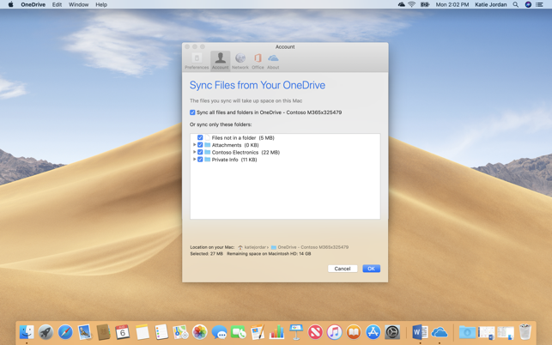Expand the Contoso Electronics folder triangle
Screen dimensions: 552x345
(x=194, y=152)
